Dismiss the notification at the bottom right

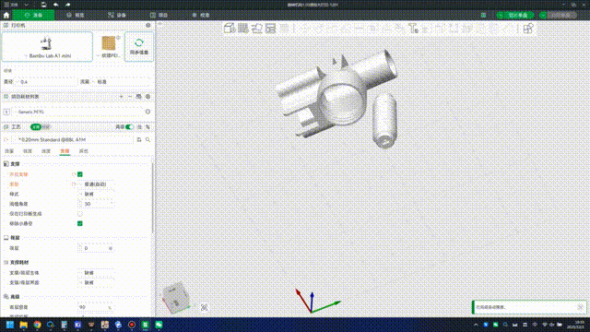[x=580, y=307]
